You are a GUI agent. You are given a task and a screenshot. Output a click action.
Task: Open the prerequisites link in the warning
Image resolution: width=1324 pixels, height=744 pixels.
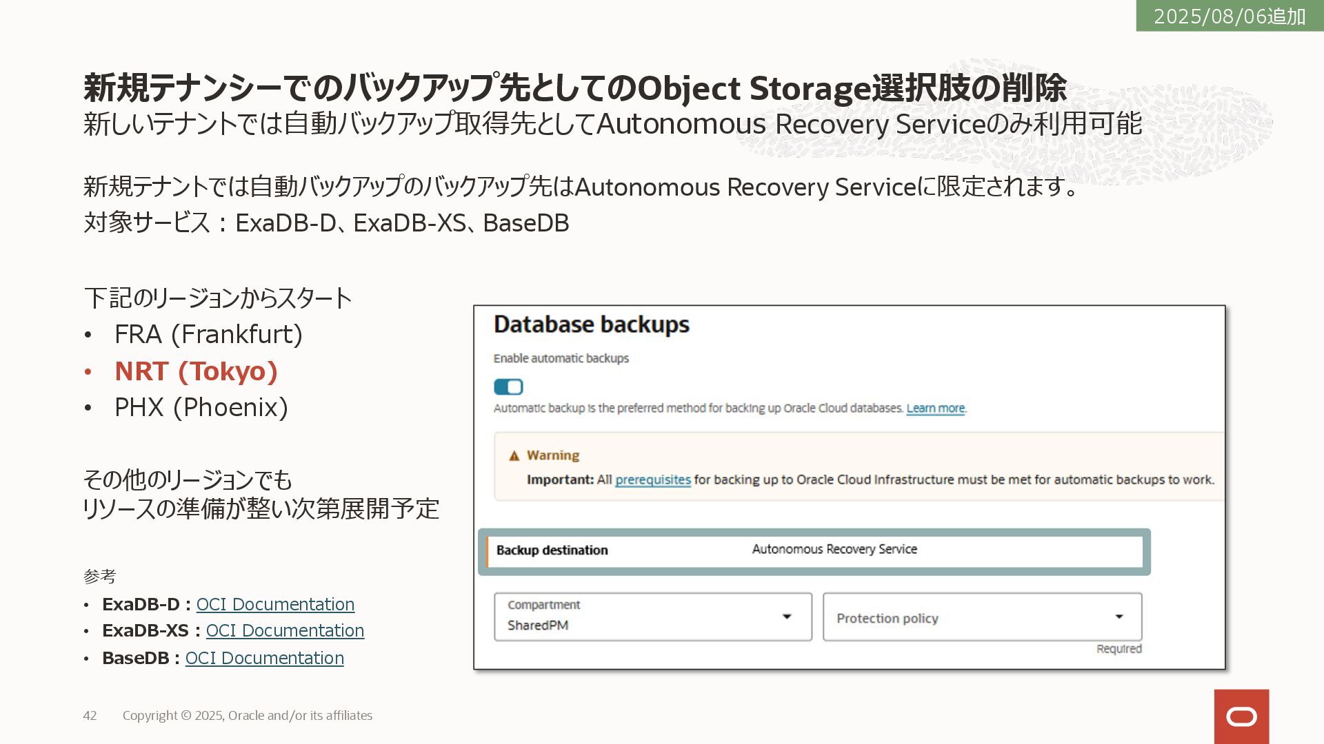[652, 479]
